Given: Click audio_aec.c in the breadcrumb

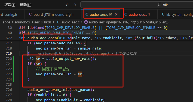Looking at the screenshot, I should point(71,22).
